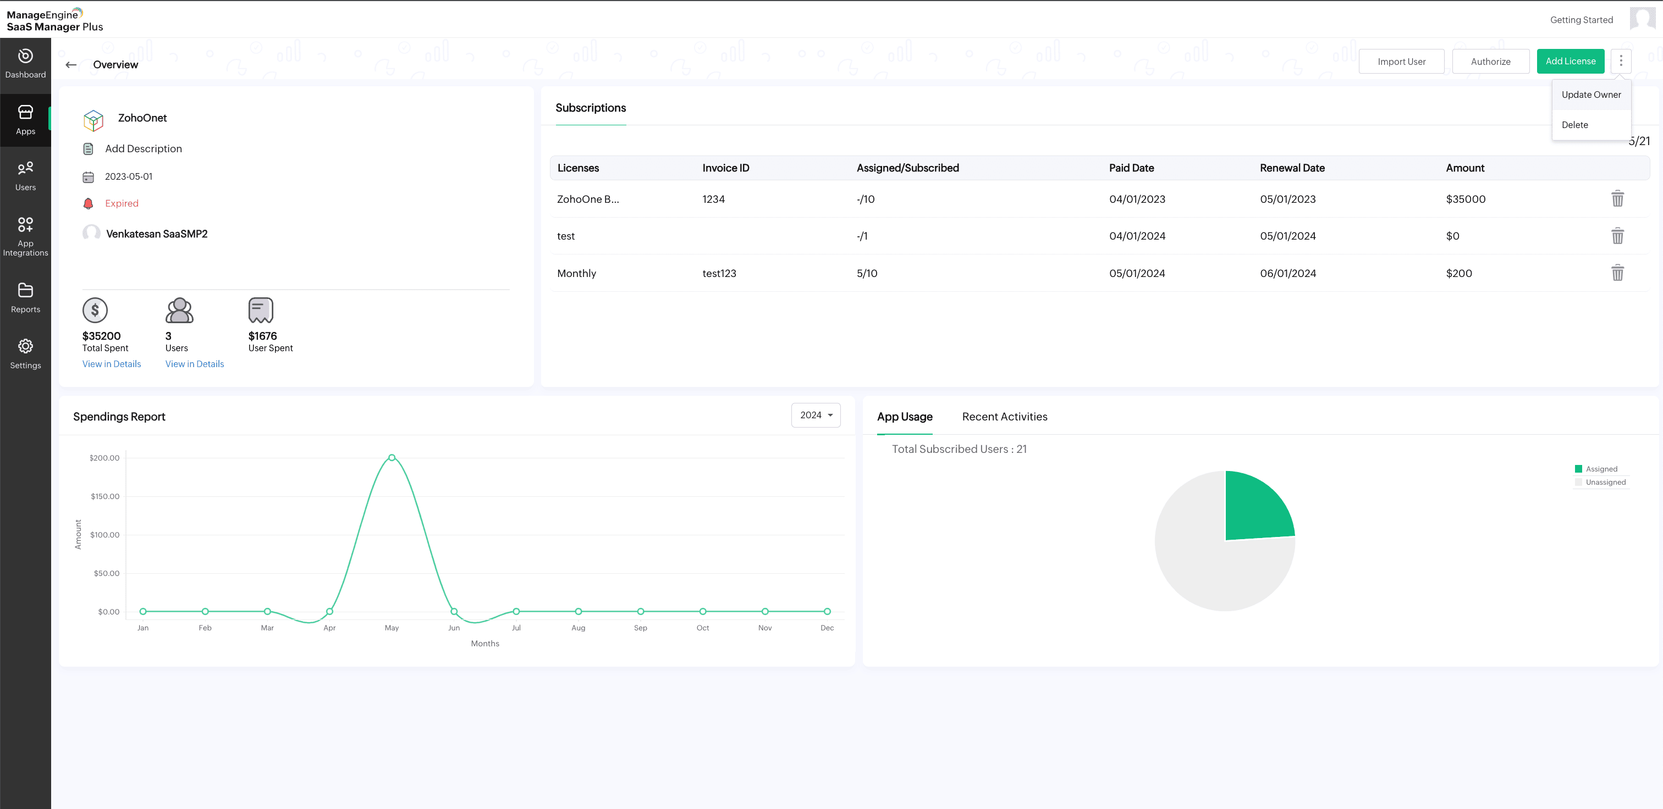Open the 2024 year dropdown
The height and width of the screenshot is (809, 1663).
coord(816,415)
